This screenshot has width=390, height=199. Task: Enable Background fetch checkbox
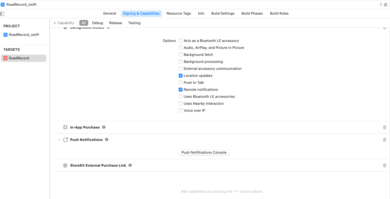(181, 55)
